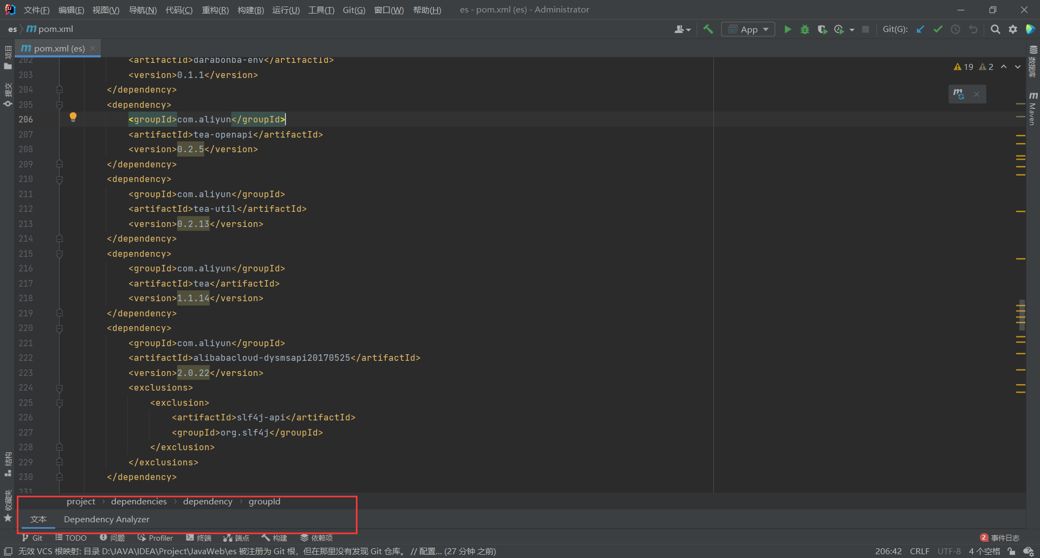This screenshot has height=558, width=1040.
Task: Expand the profiler run options arrow
Action: point(852,30)
